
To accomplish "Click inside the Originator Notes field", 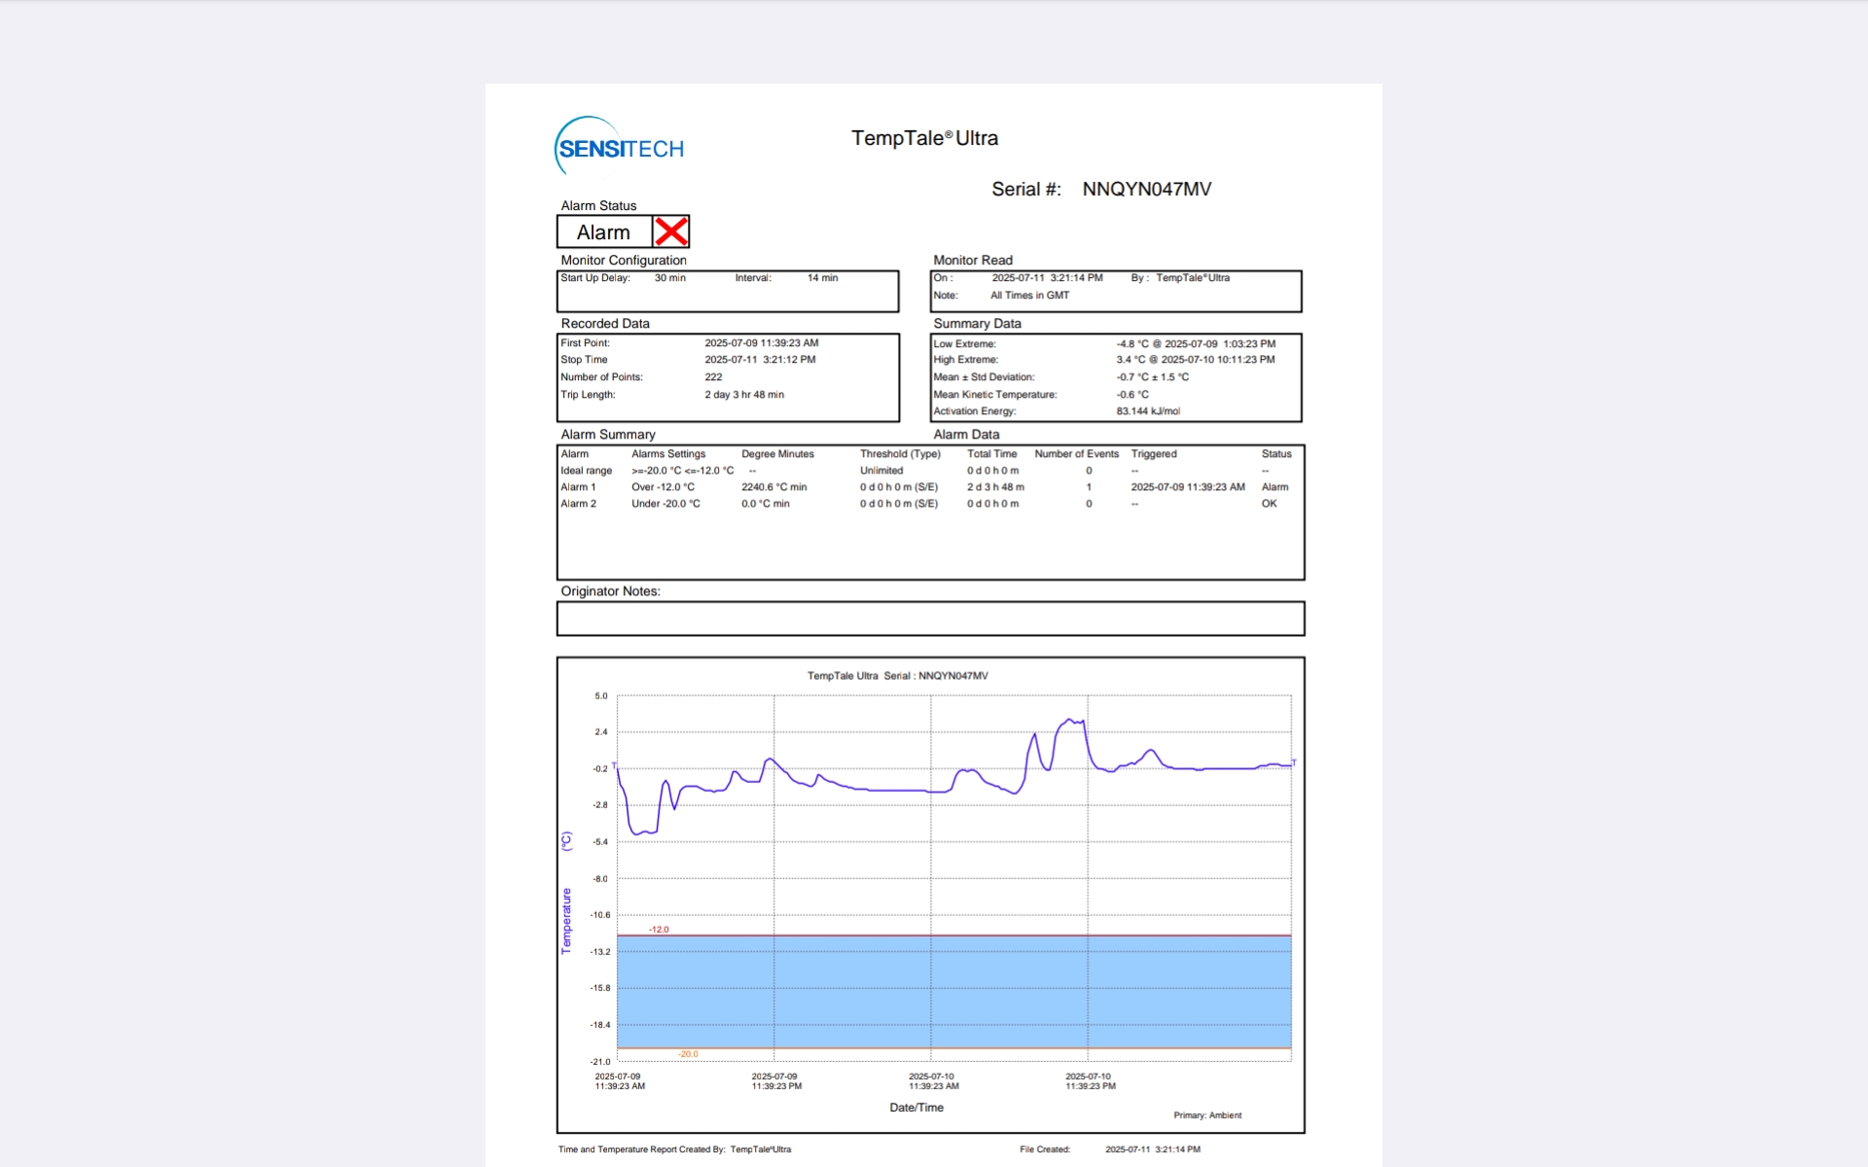I will (x=930, y=619).
